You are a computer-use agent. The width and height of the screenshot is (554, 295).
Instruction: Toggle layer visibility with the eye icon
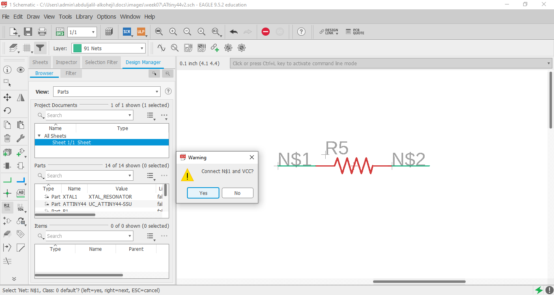(21, 70)
